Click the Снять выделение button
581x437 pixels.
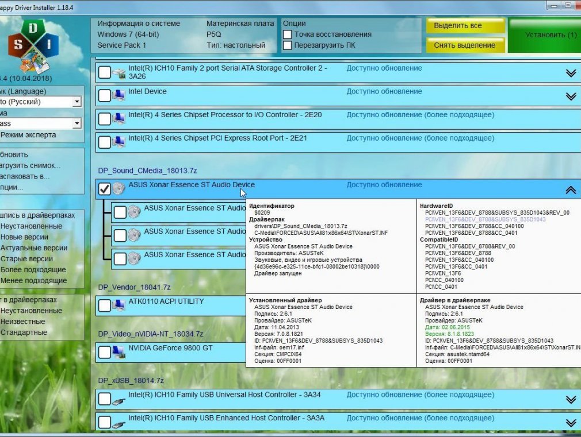pos(465,45)
